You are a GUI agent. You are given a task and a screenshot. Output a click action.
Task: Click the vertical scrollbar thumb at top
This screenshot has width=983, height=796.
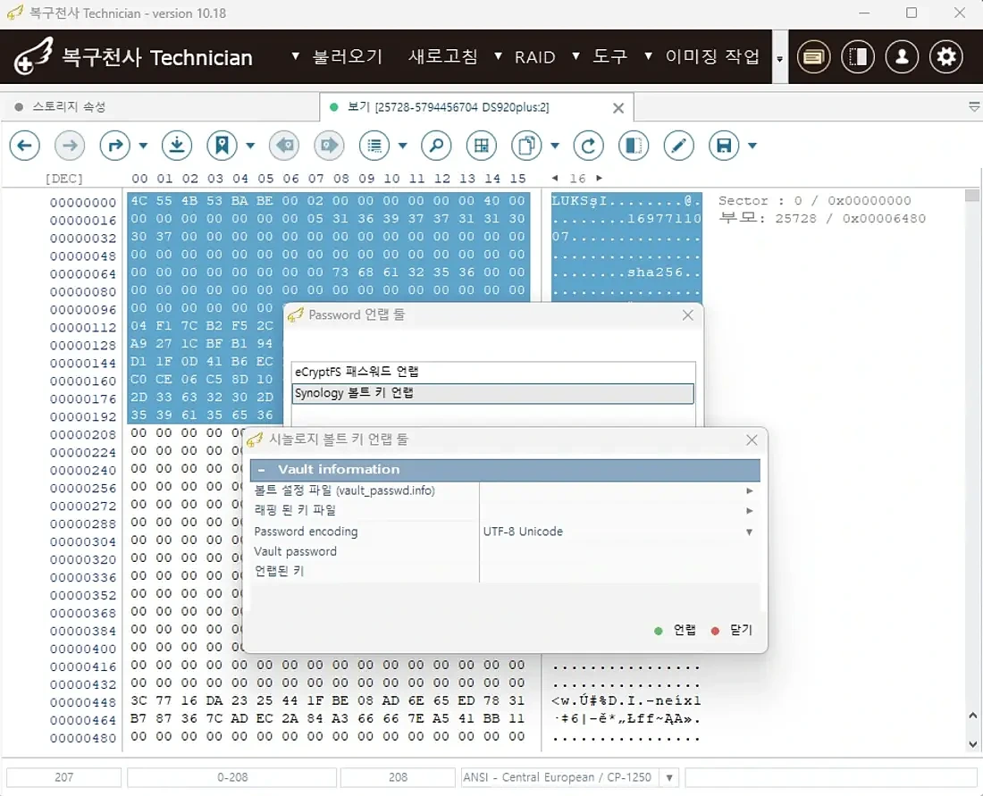point(972,196)
